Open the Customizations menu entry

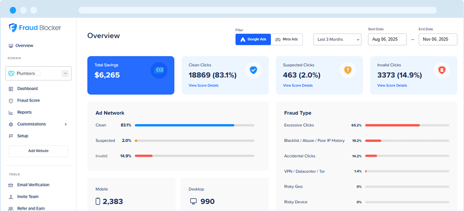point(31,124)
